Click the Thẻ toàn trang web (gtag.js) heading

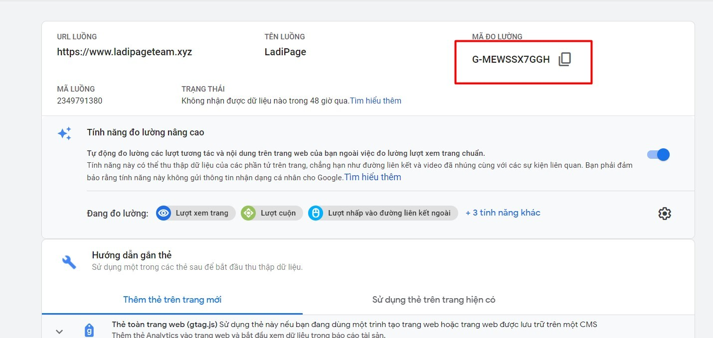click(164, 325)
